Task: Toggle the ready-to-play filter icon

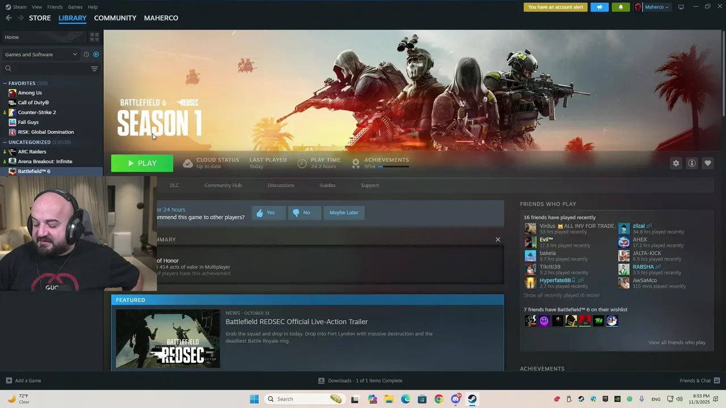Action: (96, 54)
